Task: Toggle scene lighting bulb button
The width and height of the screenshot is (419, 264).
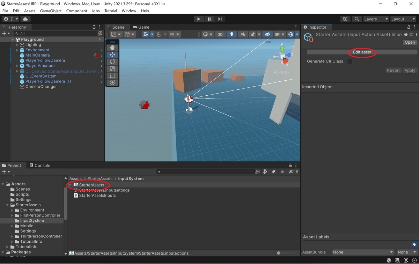Action: point(231,34)
